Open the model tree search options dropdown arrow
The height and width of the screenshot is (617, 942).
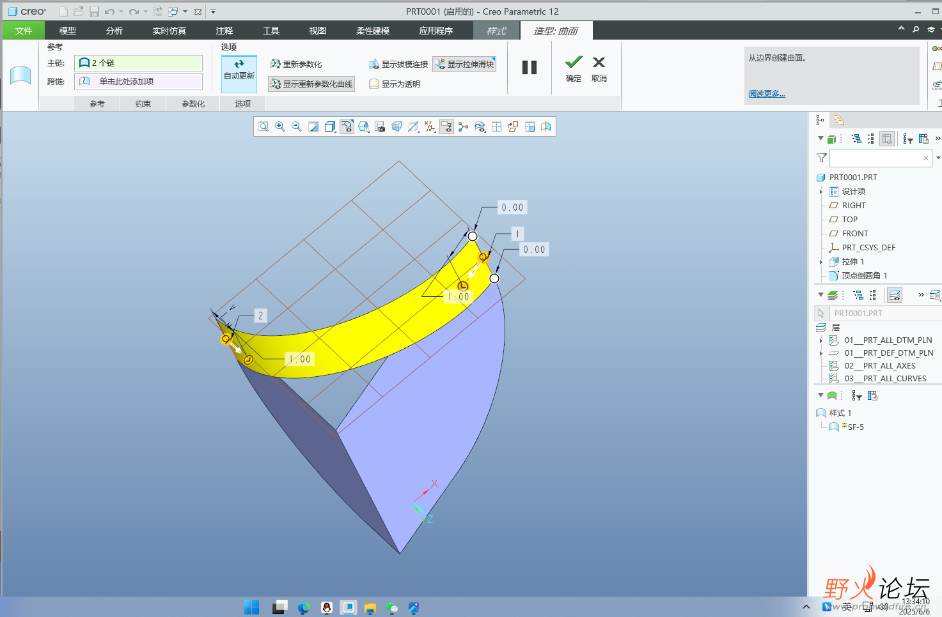pyautogui.click(x=938, y=158)
